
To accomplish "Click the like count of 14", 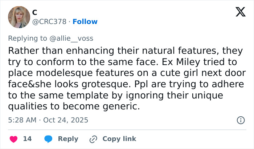I will click(x=27, y=139).
